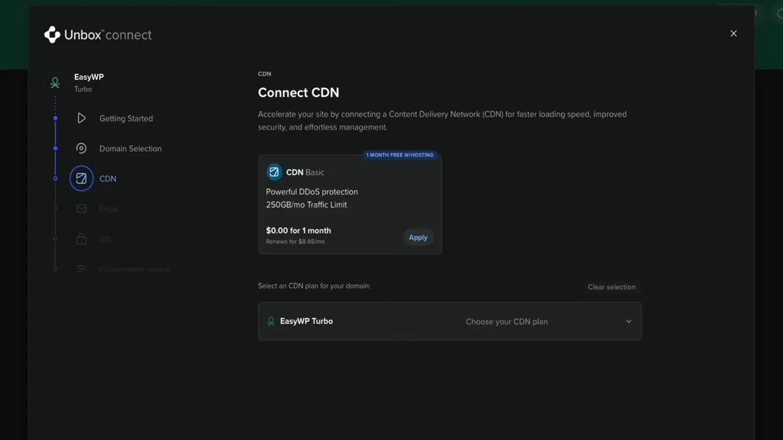Screen dimensions: 783x440
Task: Click the Domain Selection target icon
Action: click(81, 148)
